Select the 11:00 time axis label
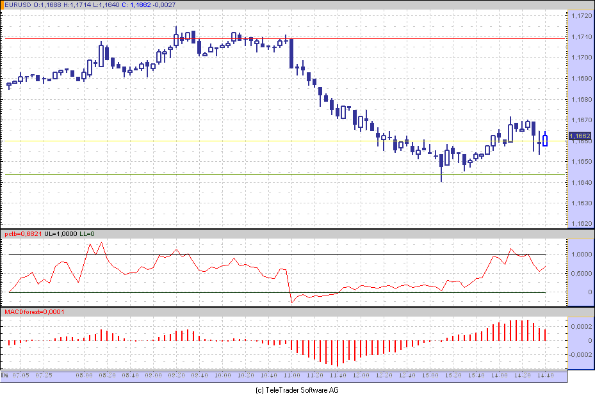 (x=292, y=375)
